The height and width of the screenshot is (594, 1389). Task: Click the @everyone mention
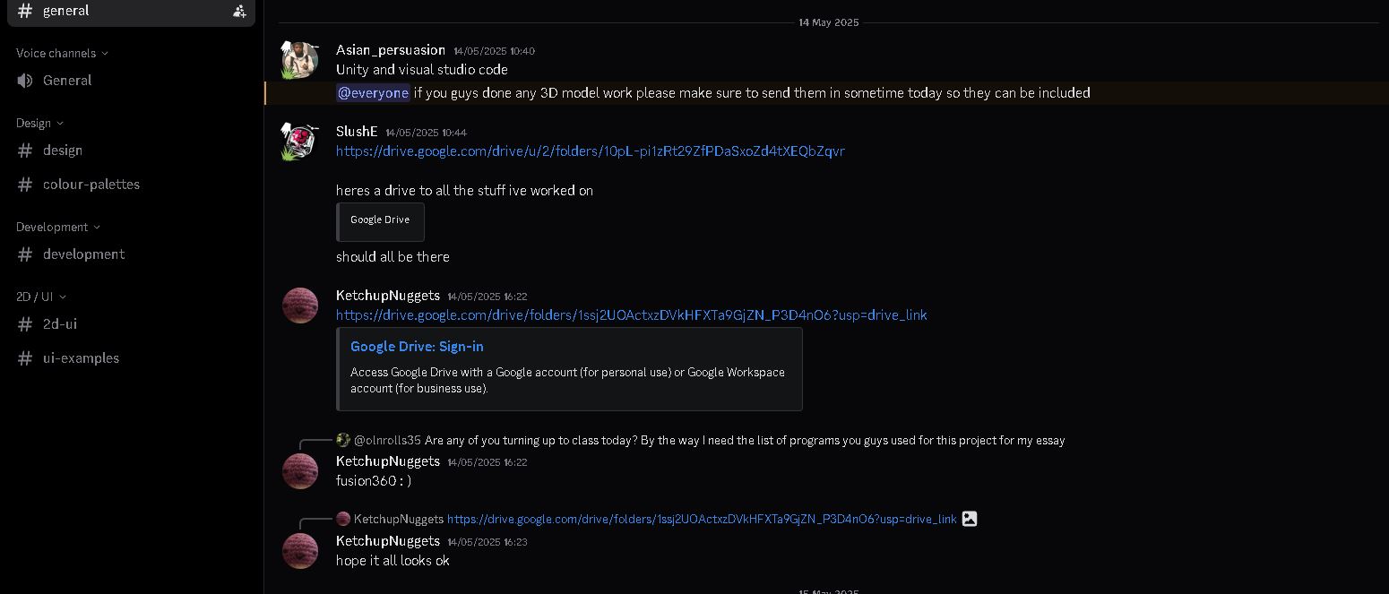point(373,93)
